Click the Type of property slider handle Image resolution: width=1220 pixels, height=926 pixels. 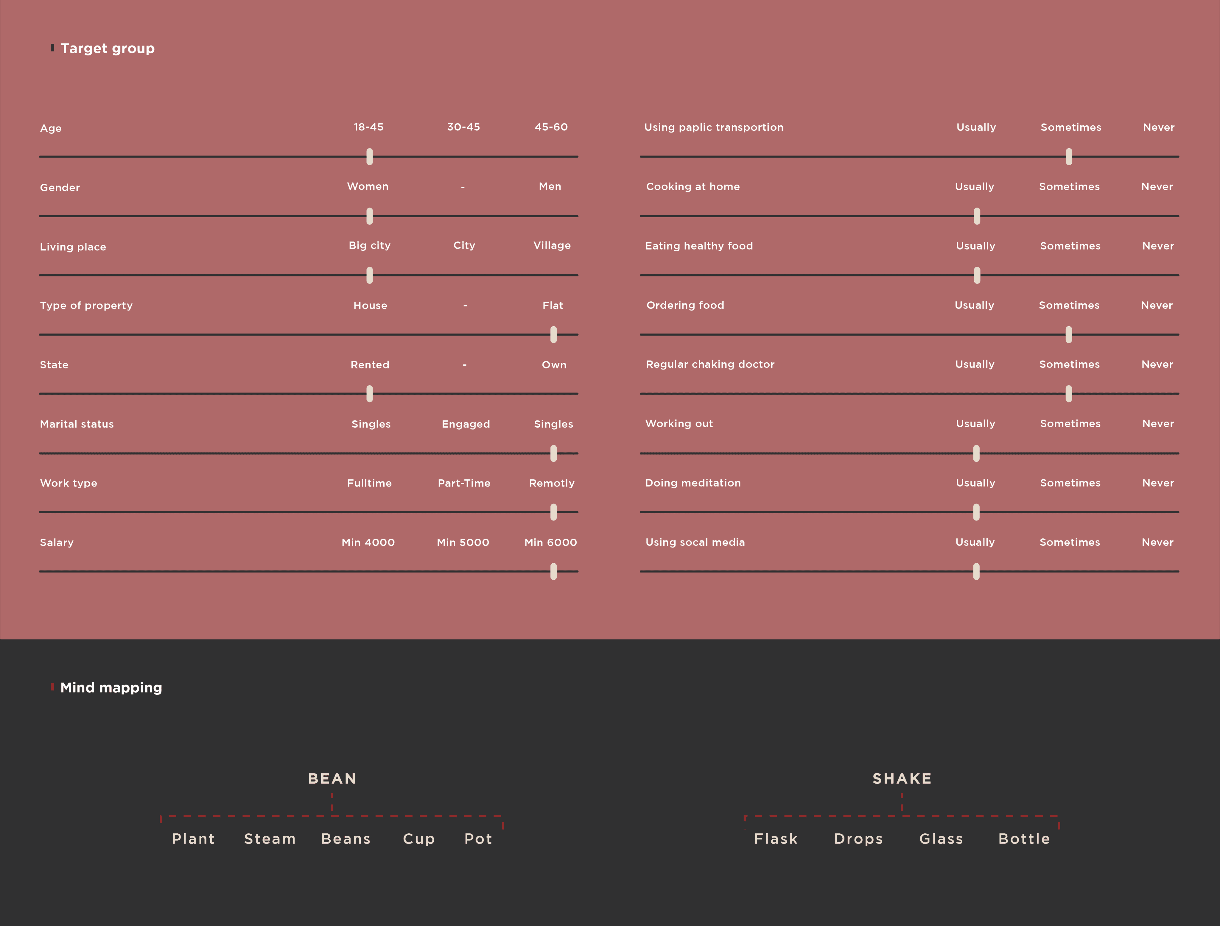(553, 335)
